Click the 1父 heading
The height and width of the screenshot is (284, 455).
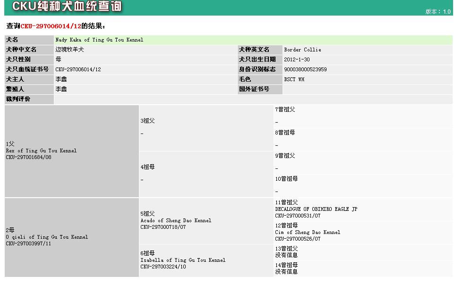[x=10, y=144]
